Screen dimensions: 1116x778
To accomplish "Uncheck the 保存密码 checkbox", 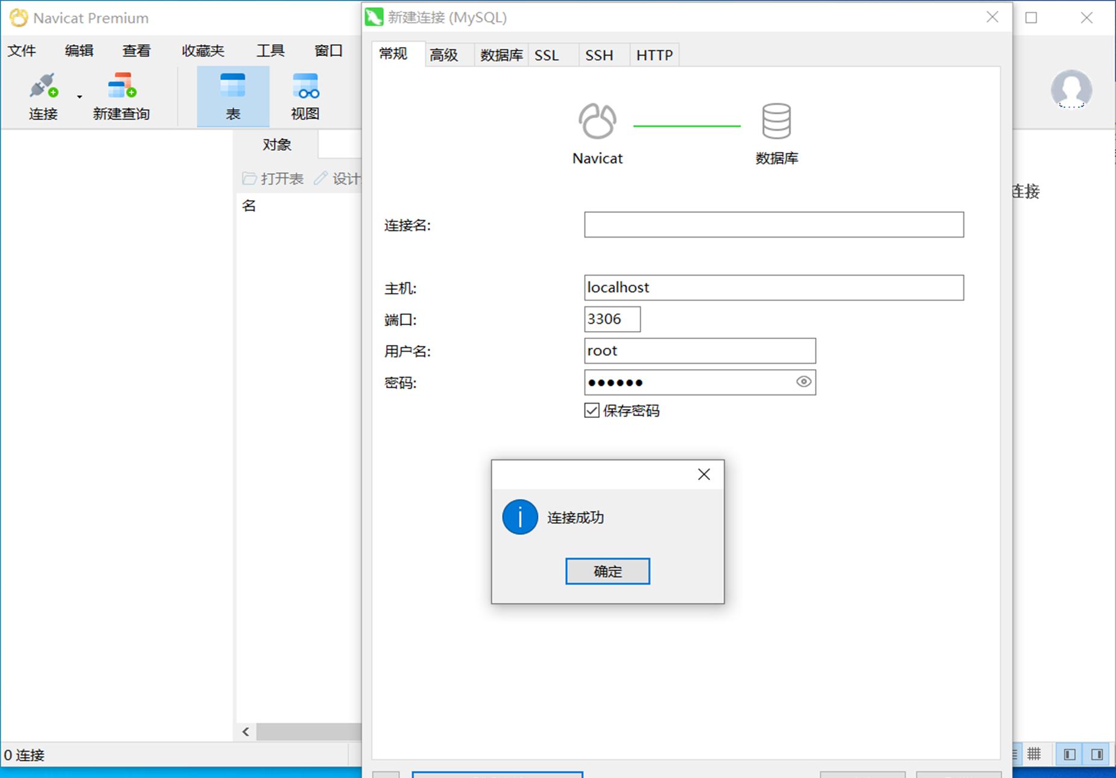I will tap(592, 411).
